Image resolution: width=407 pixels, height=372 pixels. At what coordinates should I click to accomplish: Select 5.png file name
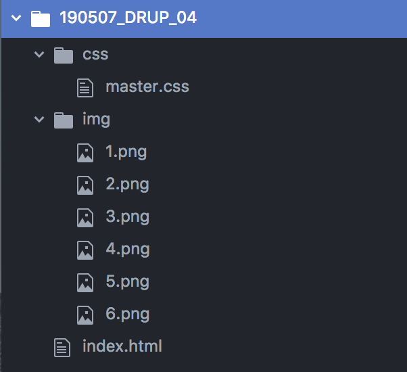pyautogui.click(x=127, y=282)
